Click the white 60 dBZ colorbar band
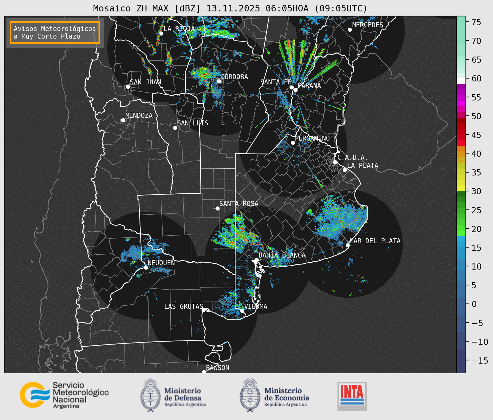 pos(461,81)
